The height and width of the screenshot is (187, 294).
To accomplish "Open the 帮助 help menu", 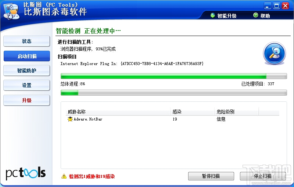I will (x=265, y=16).
